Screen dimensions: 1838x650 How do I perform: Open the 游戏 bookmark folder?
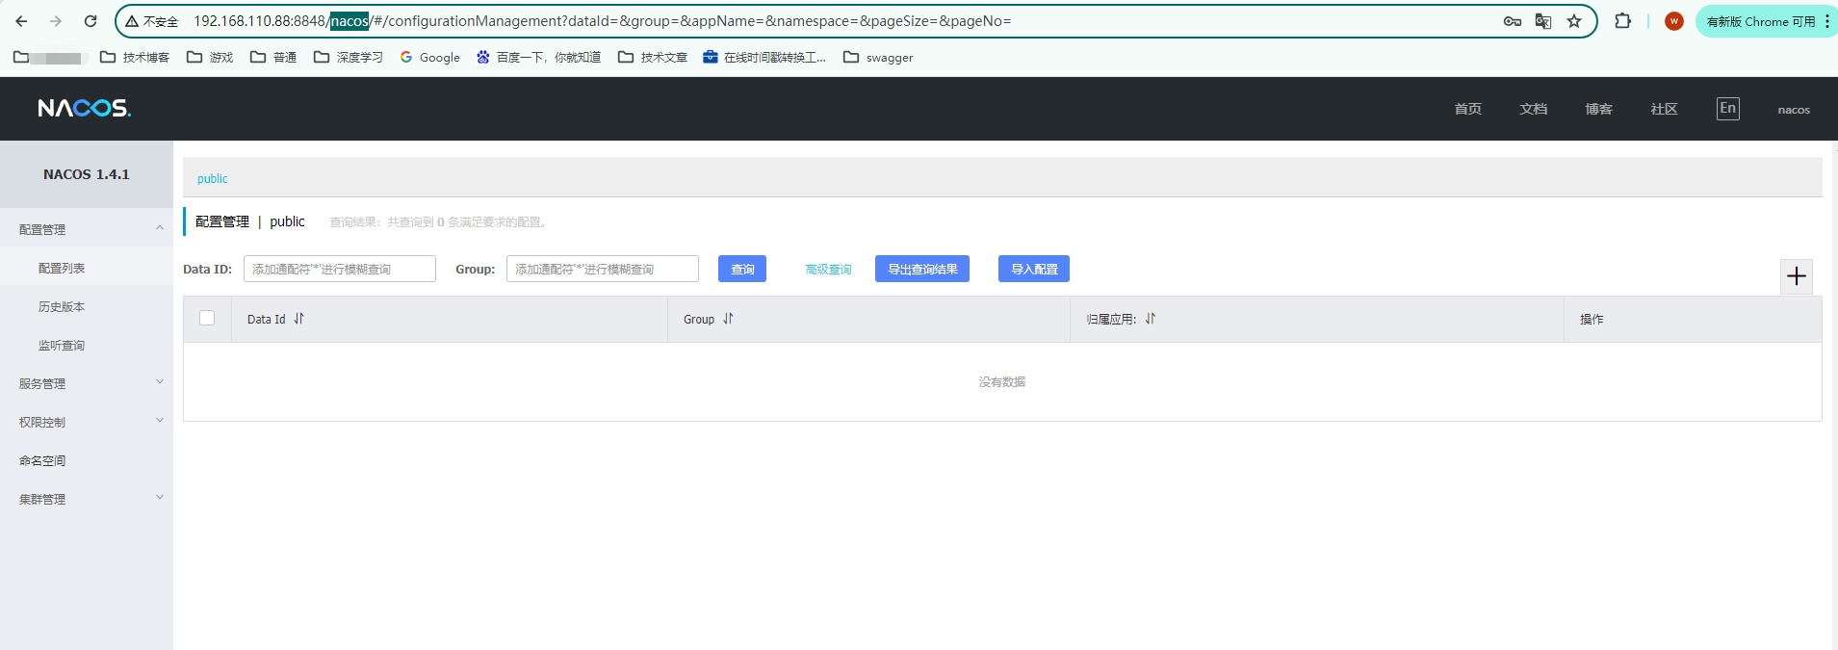tap(210, 58)
